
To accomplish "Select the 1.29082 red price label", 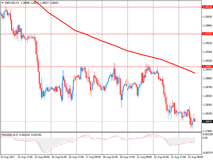I will pos(207,66).
